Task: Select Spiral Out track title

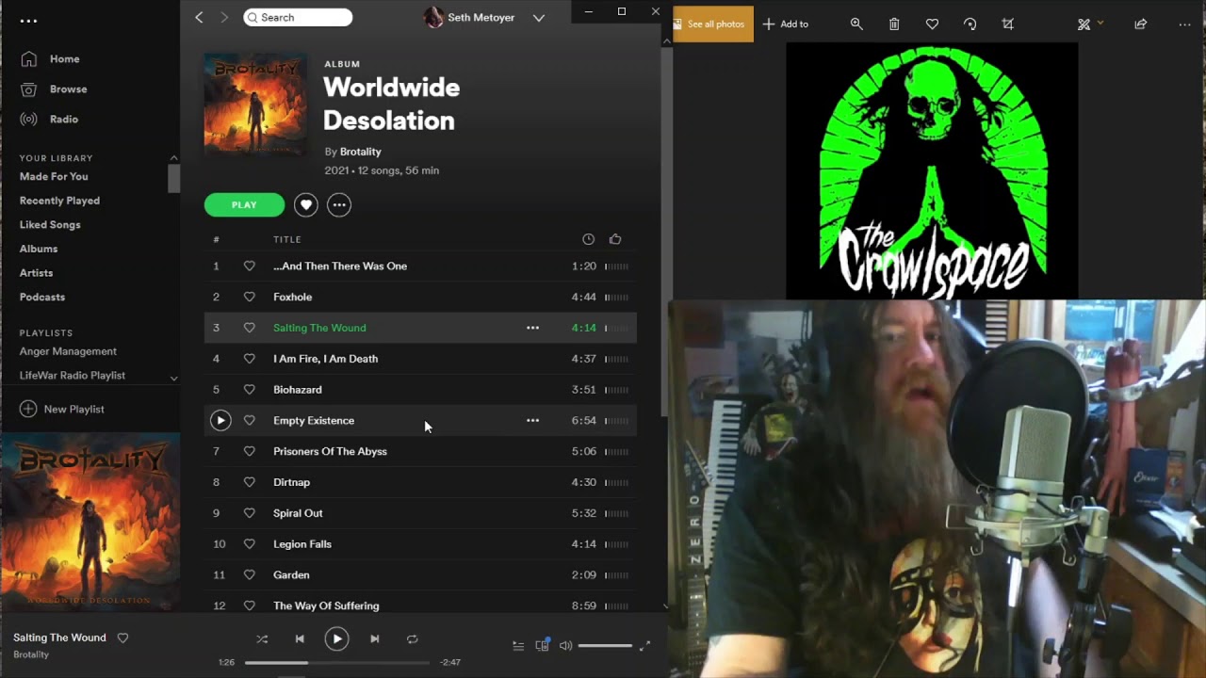Action: pyautogui.click(x=298, y=513)
